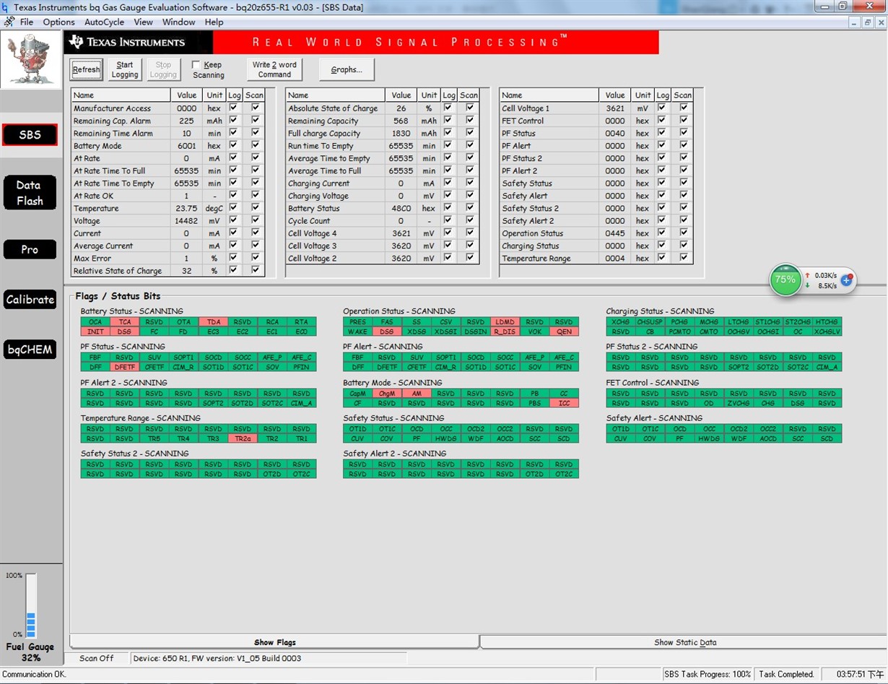Image resolution: width=888 pixels, height=684 pixels.
Task: Click the Write 2 word Command button
Action: pos(274,69)
